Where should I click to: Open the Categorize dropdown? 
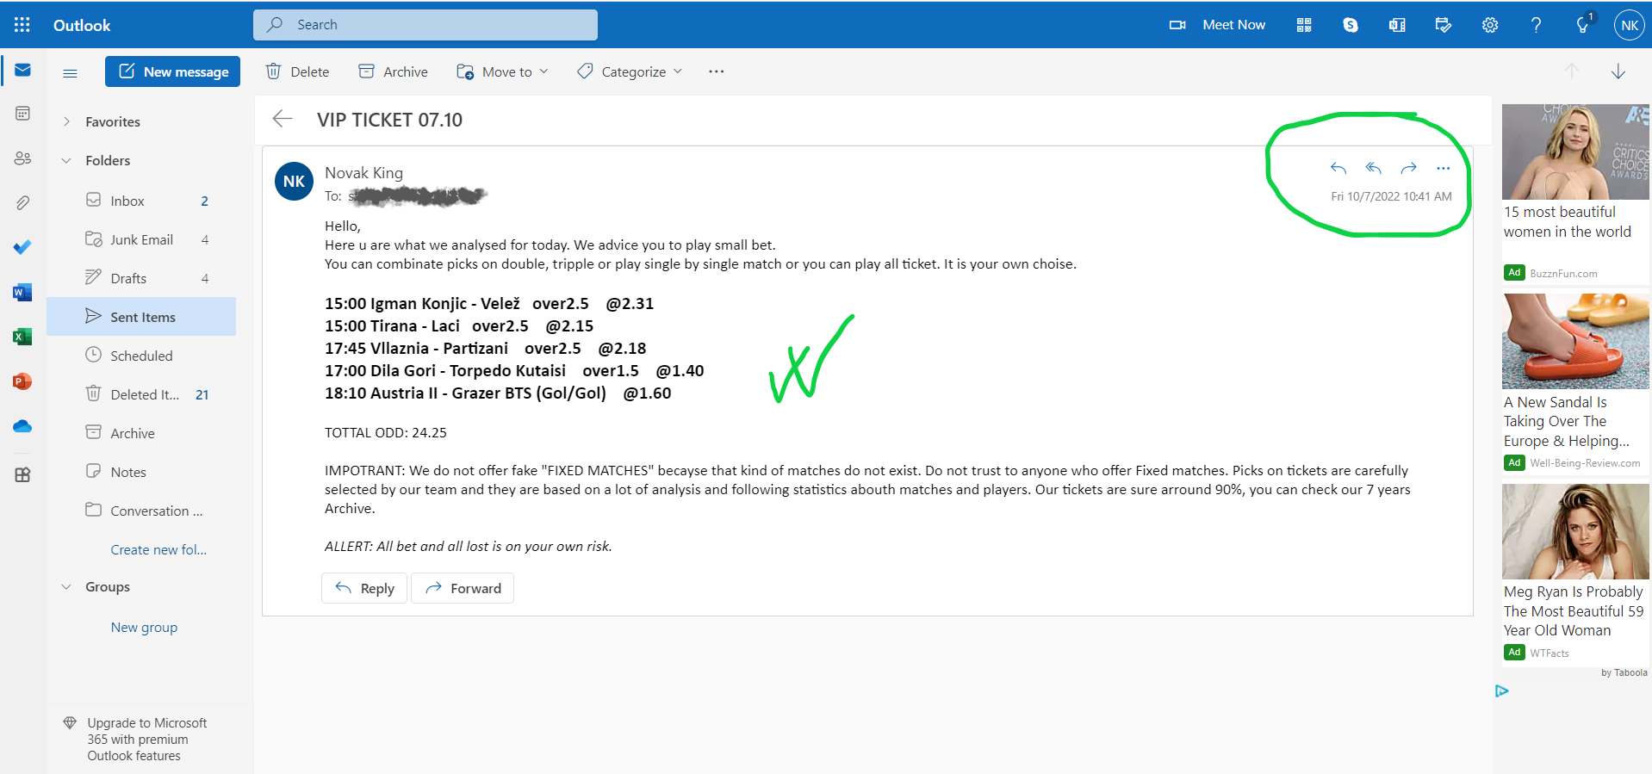point(630,71)
